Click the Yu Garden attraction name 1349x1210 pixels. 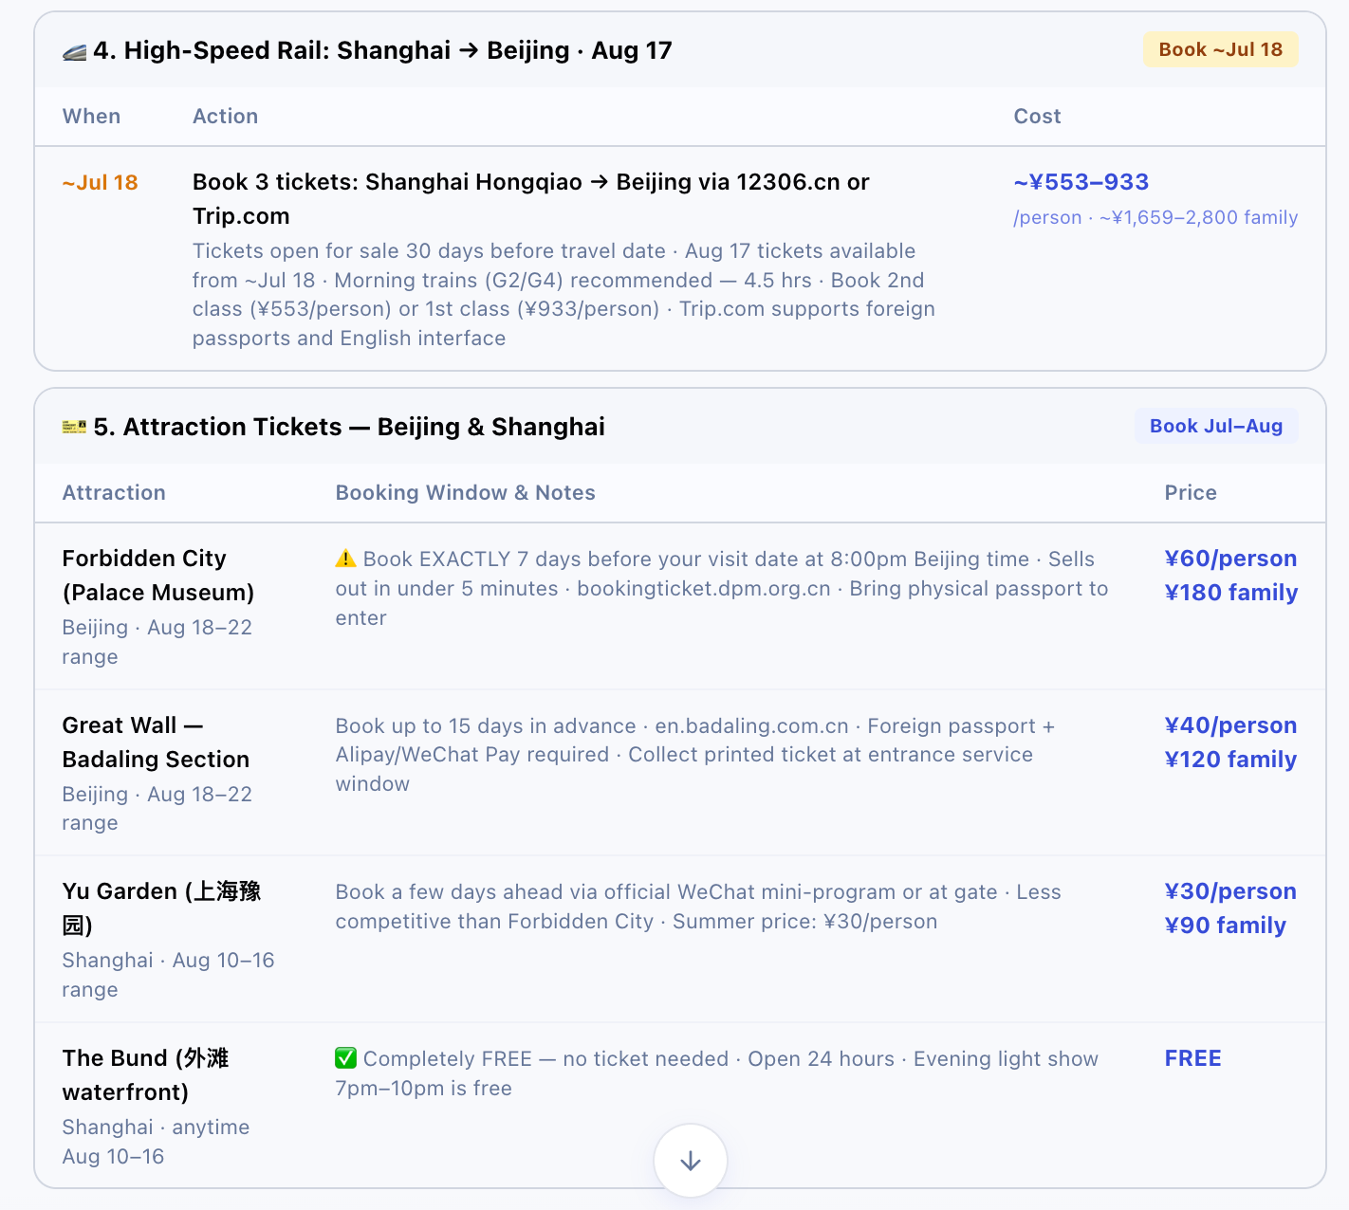[x=161, y=908]
